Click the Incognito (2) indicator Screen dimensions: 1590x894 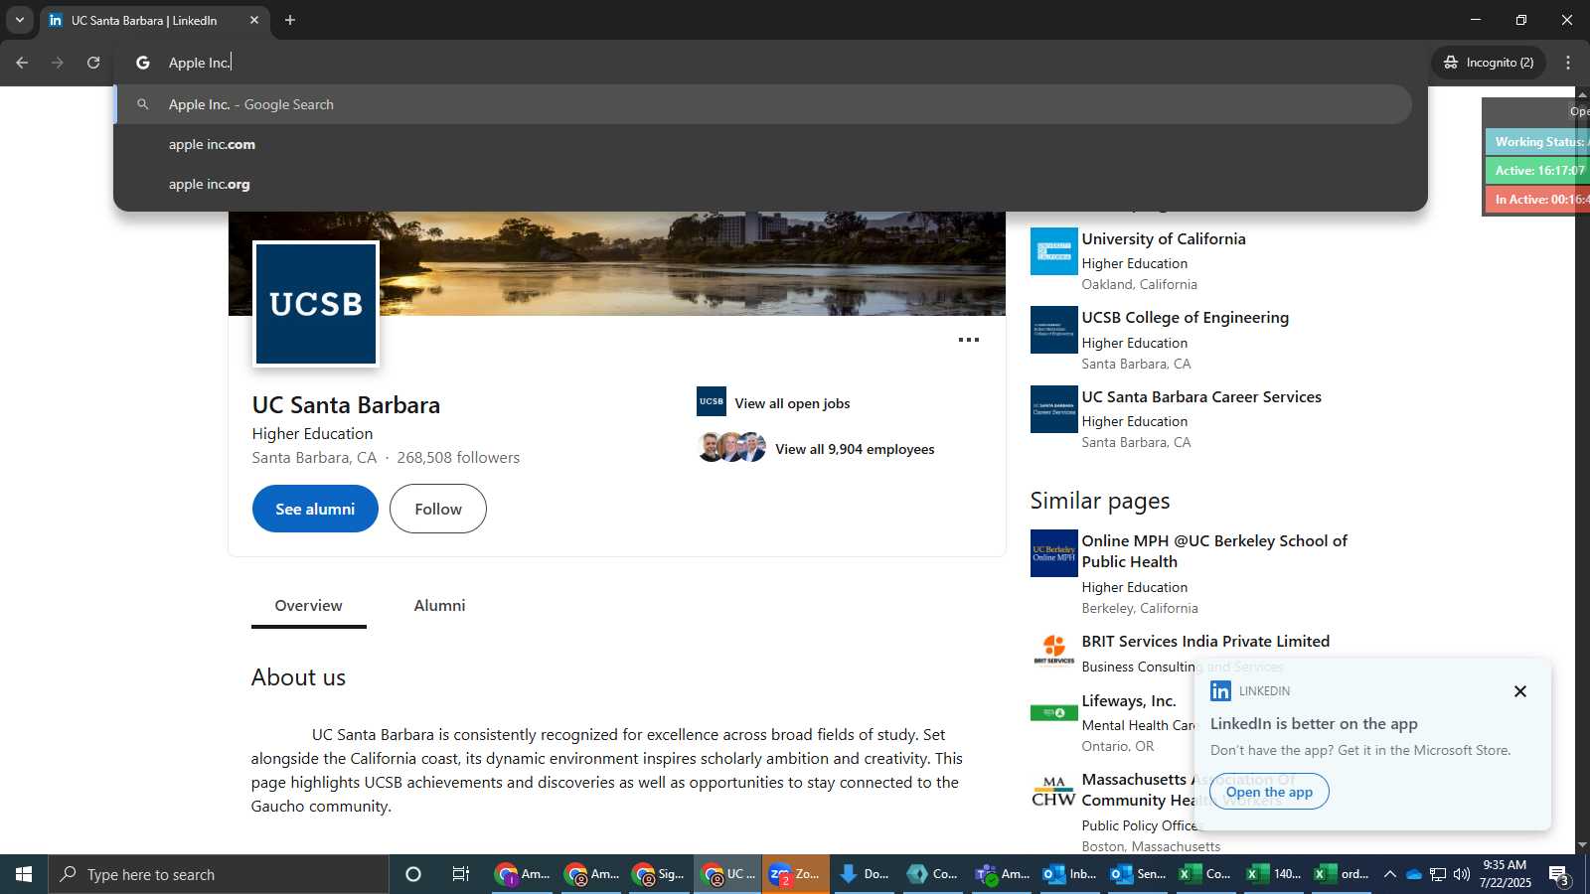click(x=1489, y=63)
